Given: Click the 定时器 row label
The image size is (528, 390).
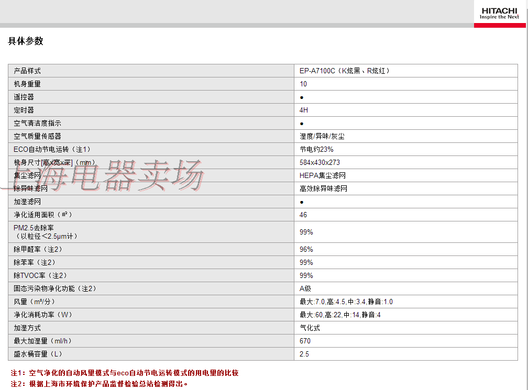Looking at the screenshot, I should tap(24, 110).
